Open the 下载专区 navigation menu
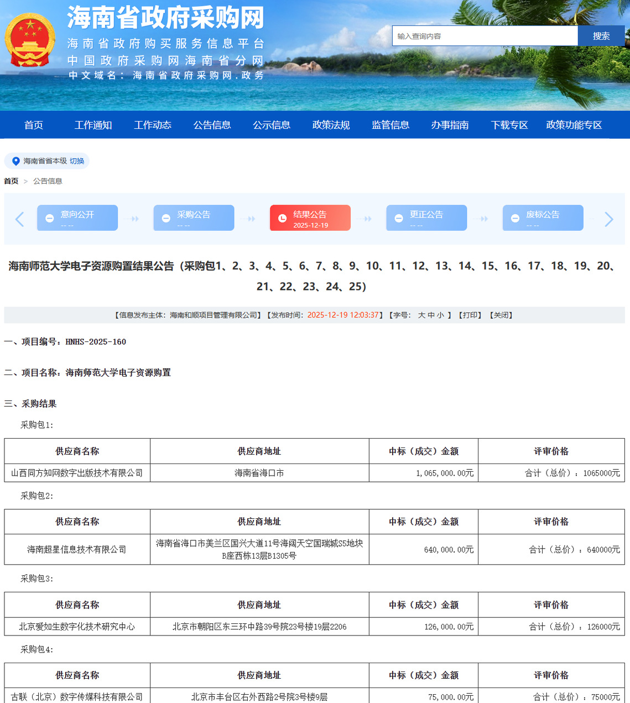The width and height of the screenshot is (630, 703). (x=509, y=125)
